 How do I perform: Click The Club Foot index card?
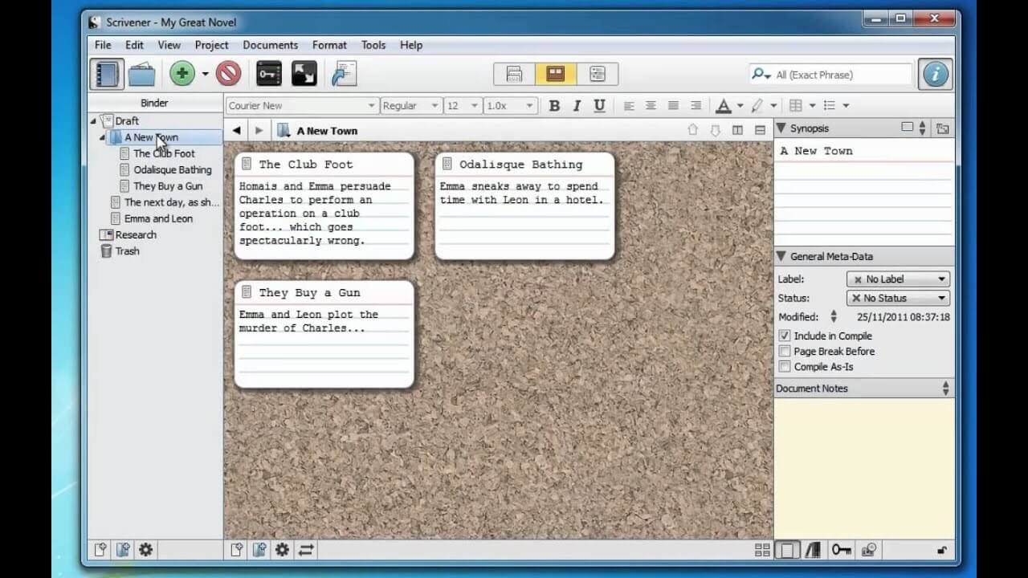pyautogui.click(x=324, y=206)
